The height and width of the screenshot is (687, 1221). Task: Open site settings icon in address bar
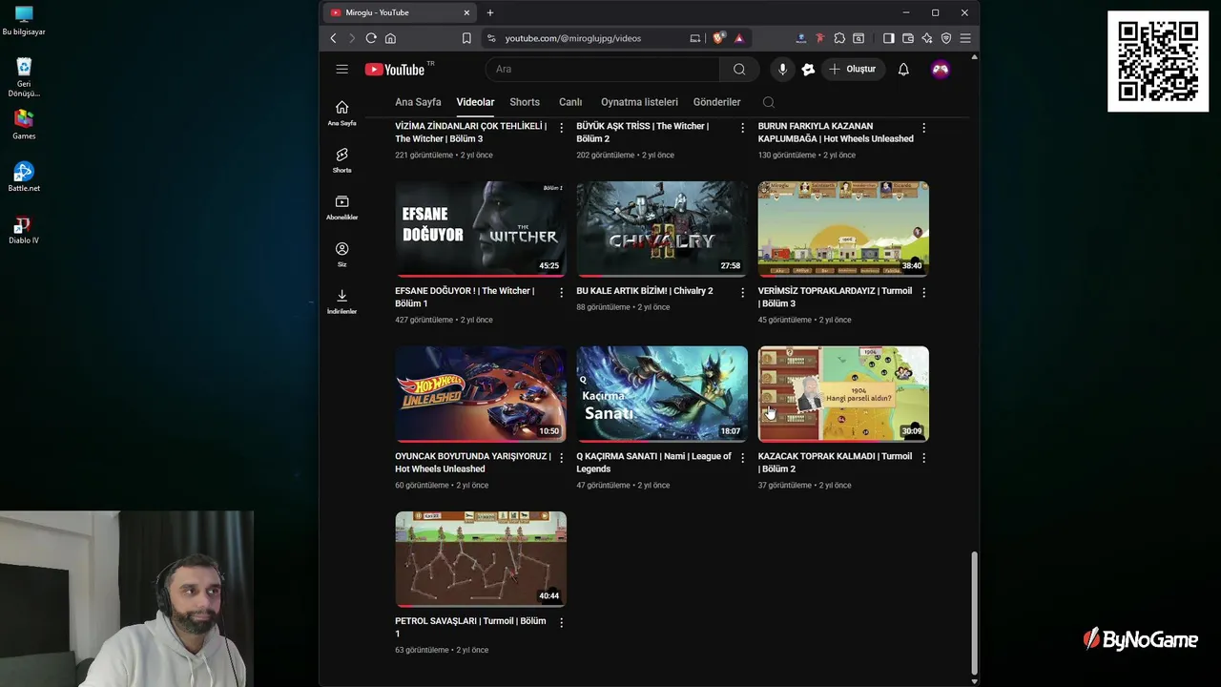tap(491, 38)
